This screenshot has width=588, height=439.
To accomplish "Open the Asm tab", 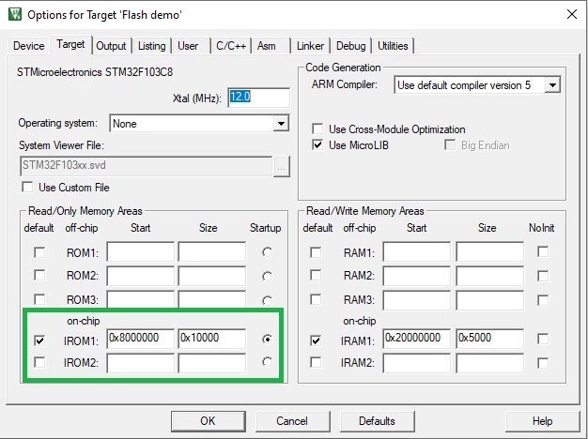I will click(x=266, y=46).
